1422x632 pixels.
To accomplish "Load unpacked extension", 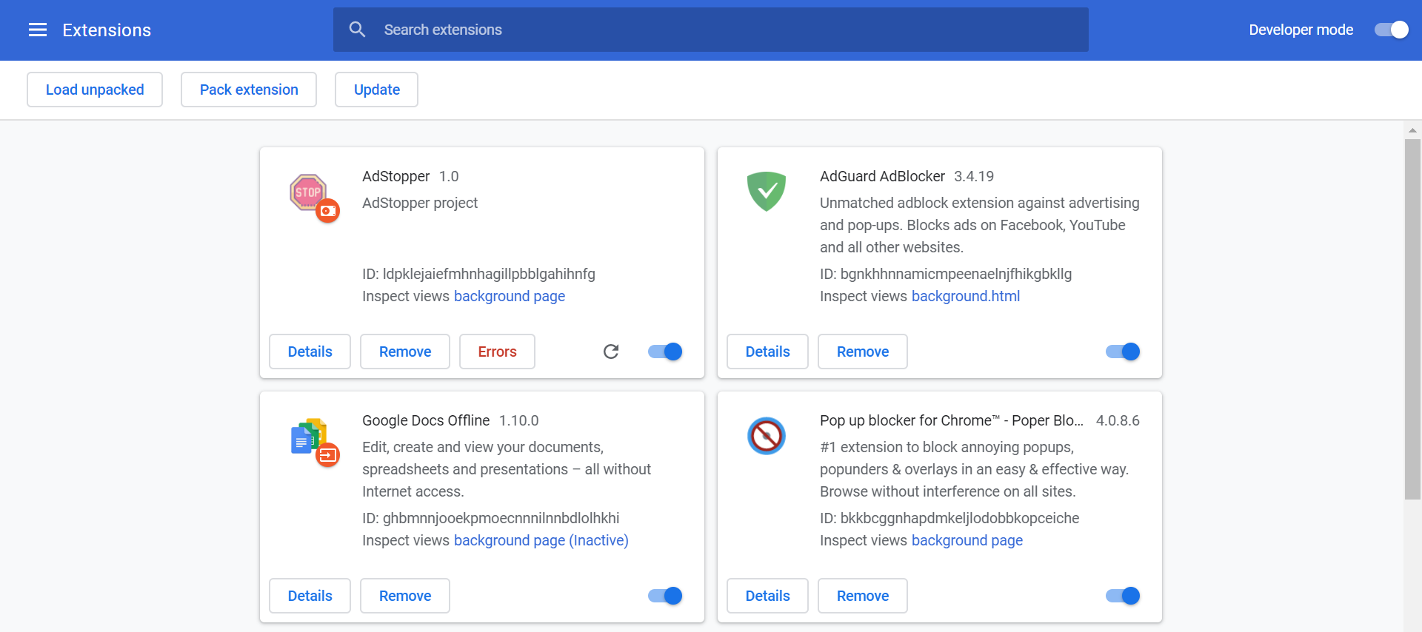I will (x=95, y=90).
